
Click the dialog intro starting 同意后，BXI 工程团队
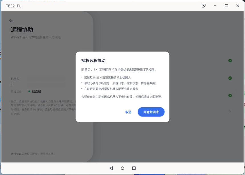point(119,70)
